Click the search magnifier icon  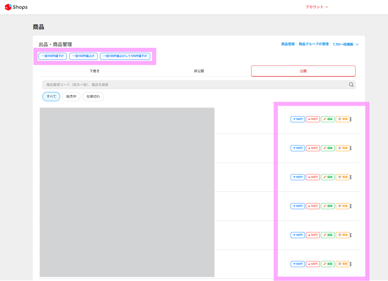[x=351, y=85]
